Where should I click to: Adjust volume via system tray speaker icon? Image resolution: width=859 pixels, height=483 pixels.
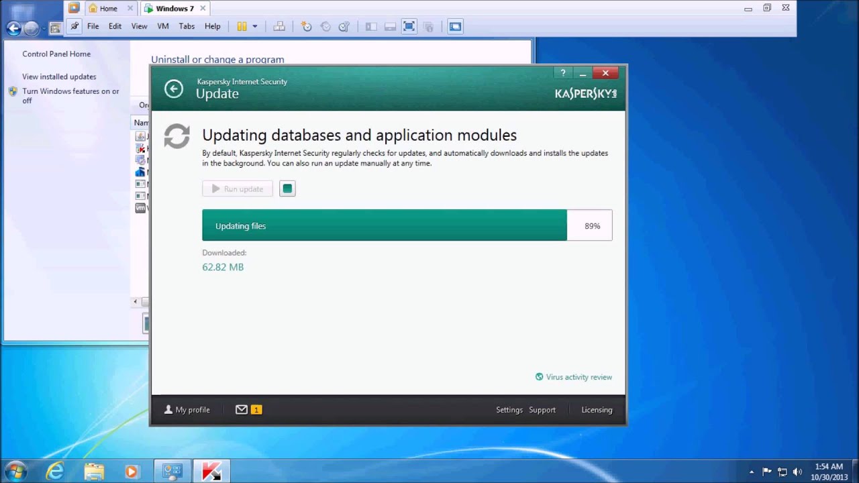[x=797, y=472]
